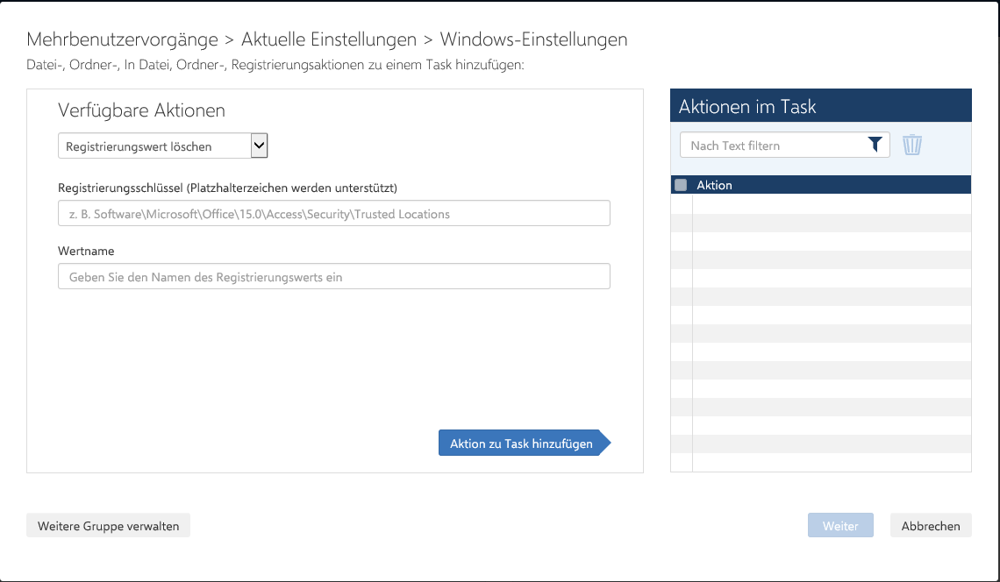Click the trash can delete icon

point(912,145)
